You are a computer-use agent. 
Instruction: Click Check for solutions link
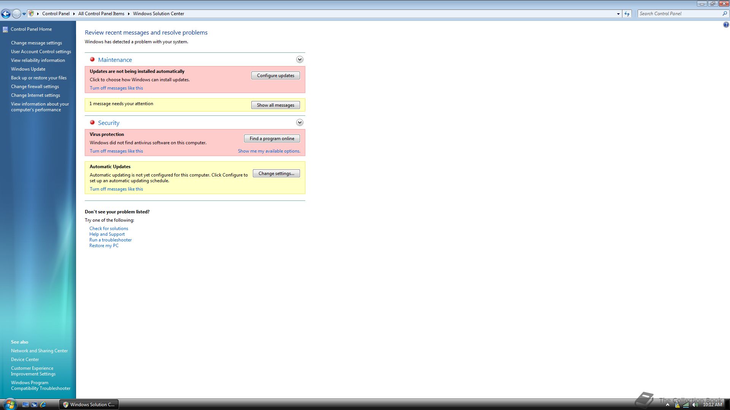(x=109, y=229)
